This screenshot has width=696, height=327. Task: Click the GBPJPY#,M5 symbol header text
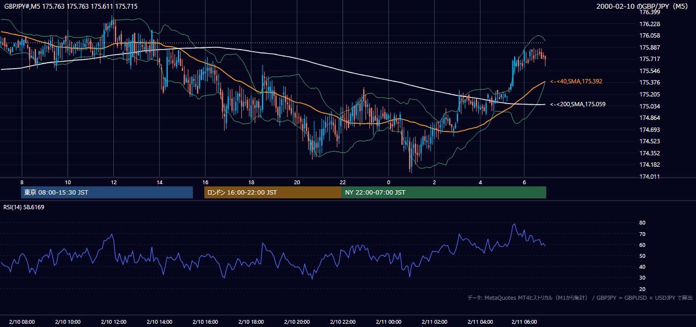[71, 6]
